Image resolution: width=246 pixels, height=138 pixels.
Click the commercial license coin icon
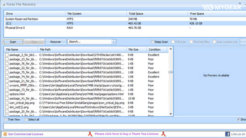click(x=5, y=134)
